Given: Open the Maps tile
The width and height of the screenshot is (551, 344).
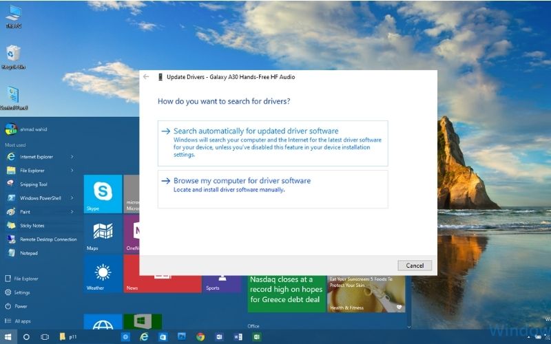Looking at the screenshot, I should (103, 234).
